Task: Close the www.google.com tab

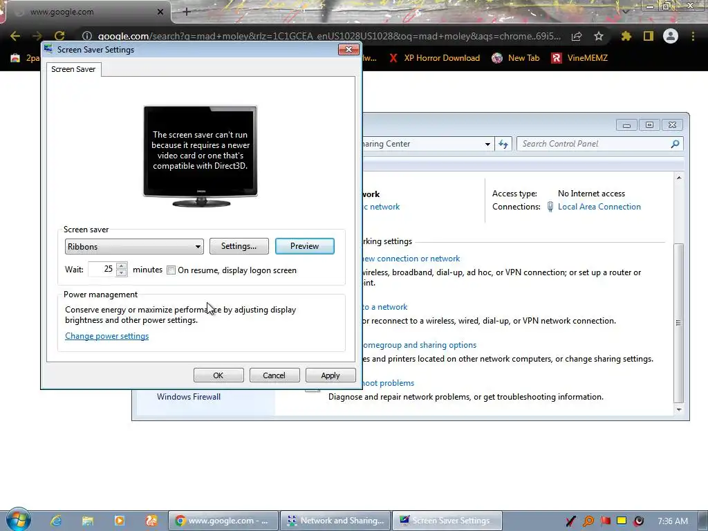Action: click(x=160, y=12)
